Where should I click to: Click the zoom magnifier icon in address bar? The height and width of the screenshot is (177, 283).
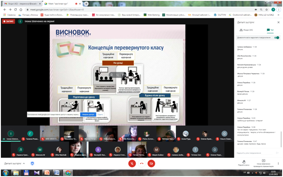(x=261, y=9)
